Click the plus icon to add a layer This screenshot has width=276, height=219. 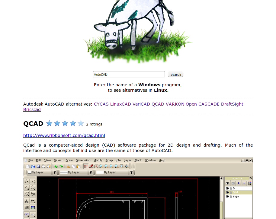[x=239, y=183]
